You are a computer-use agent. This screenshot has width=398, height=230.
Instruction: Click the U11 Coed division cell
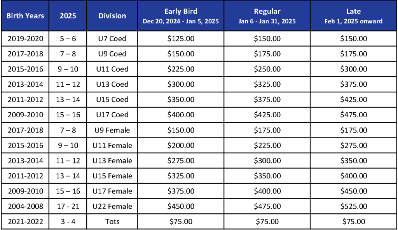click(112, 69)
